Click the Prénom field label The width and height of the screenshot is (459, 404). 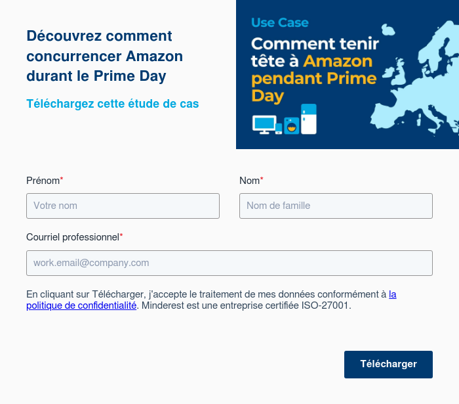coord(43,180)
